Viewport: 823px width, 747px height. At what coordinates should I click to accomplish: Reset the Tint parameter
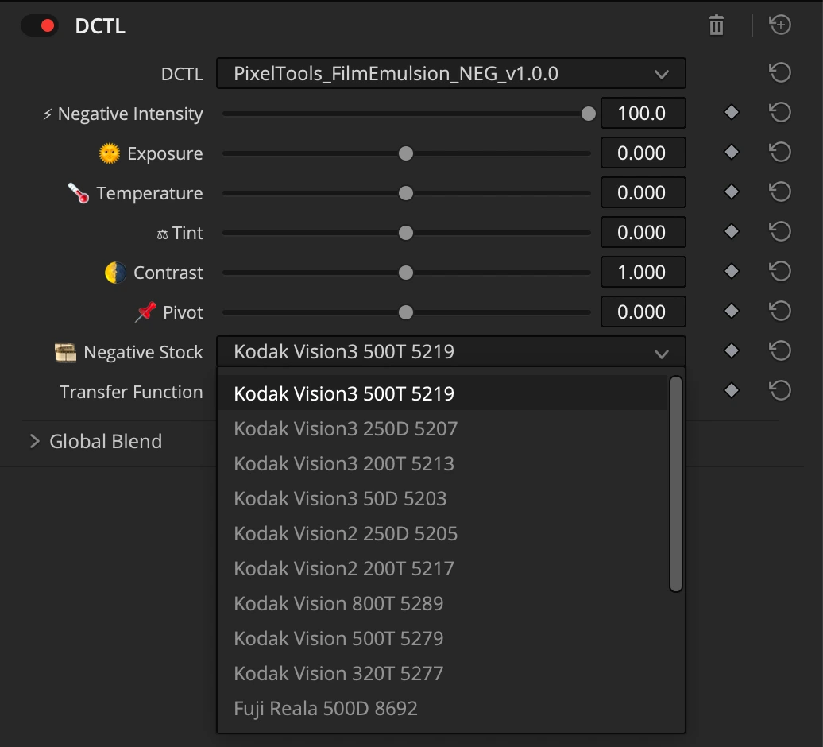pos(780,231)
